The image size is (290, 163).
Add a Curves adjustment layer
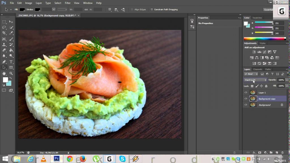point(265,52)
